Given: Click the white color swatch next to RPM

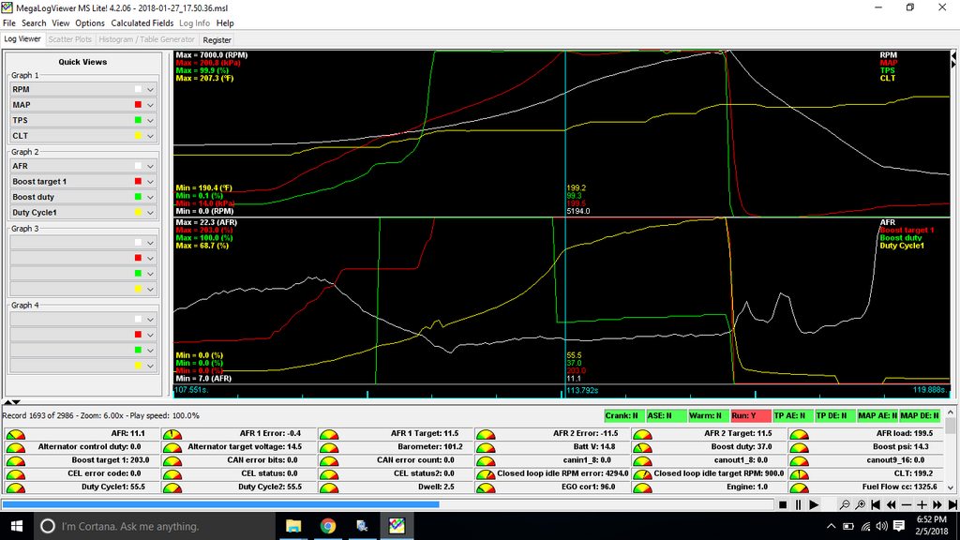Looking at the screenshot, I should tap(138, 89).
